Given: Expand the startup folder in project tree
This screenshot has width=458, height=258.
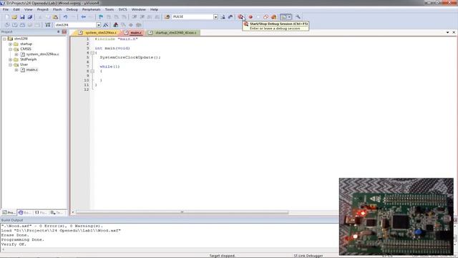Looking at the screenshot, I should coord(10,44).
